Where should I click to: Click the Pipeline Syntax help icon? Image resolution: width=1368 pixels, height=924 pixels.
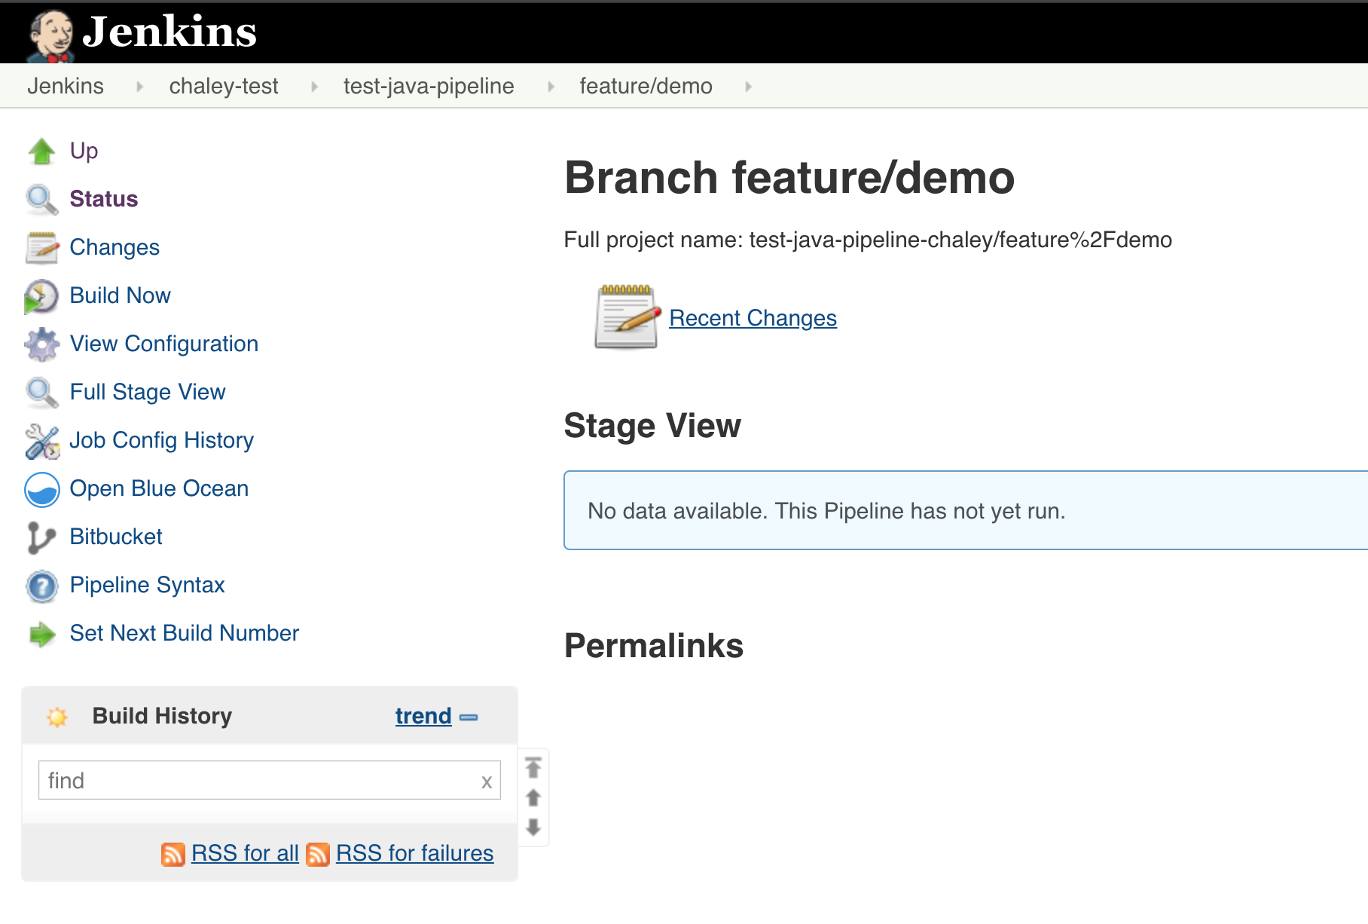tap(41, 586)
